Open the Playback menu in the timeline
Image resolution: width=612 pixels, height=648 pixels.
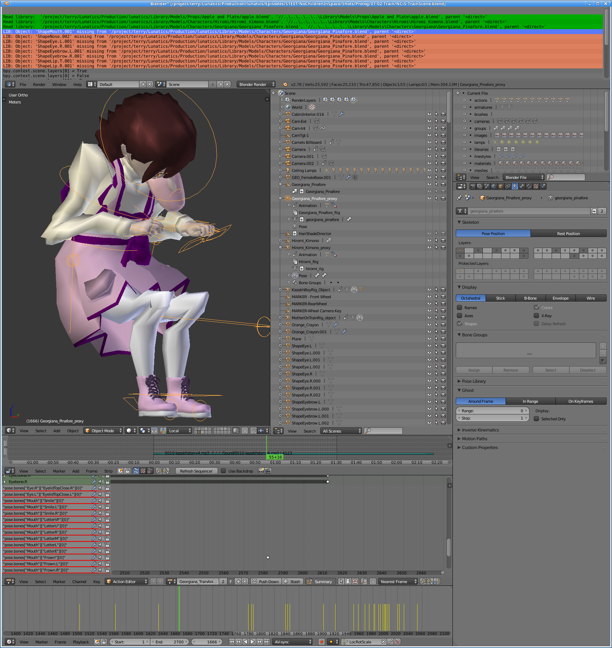tap(81, 642)
